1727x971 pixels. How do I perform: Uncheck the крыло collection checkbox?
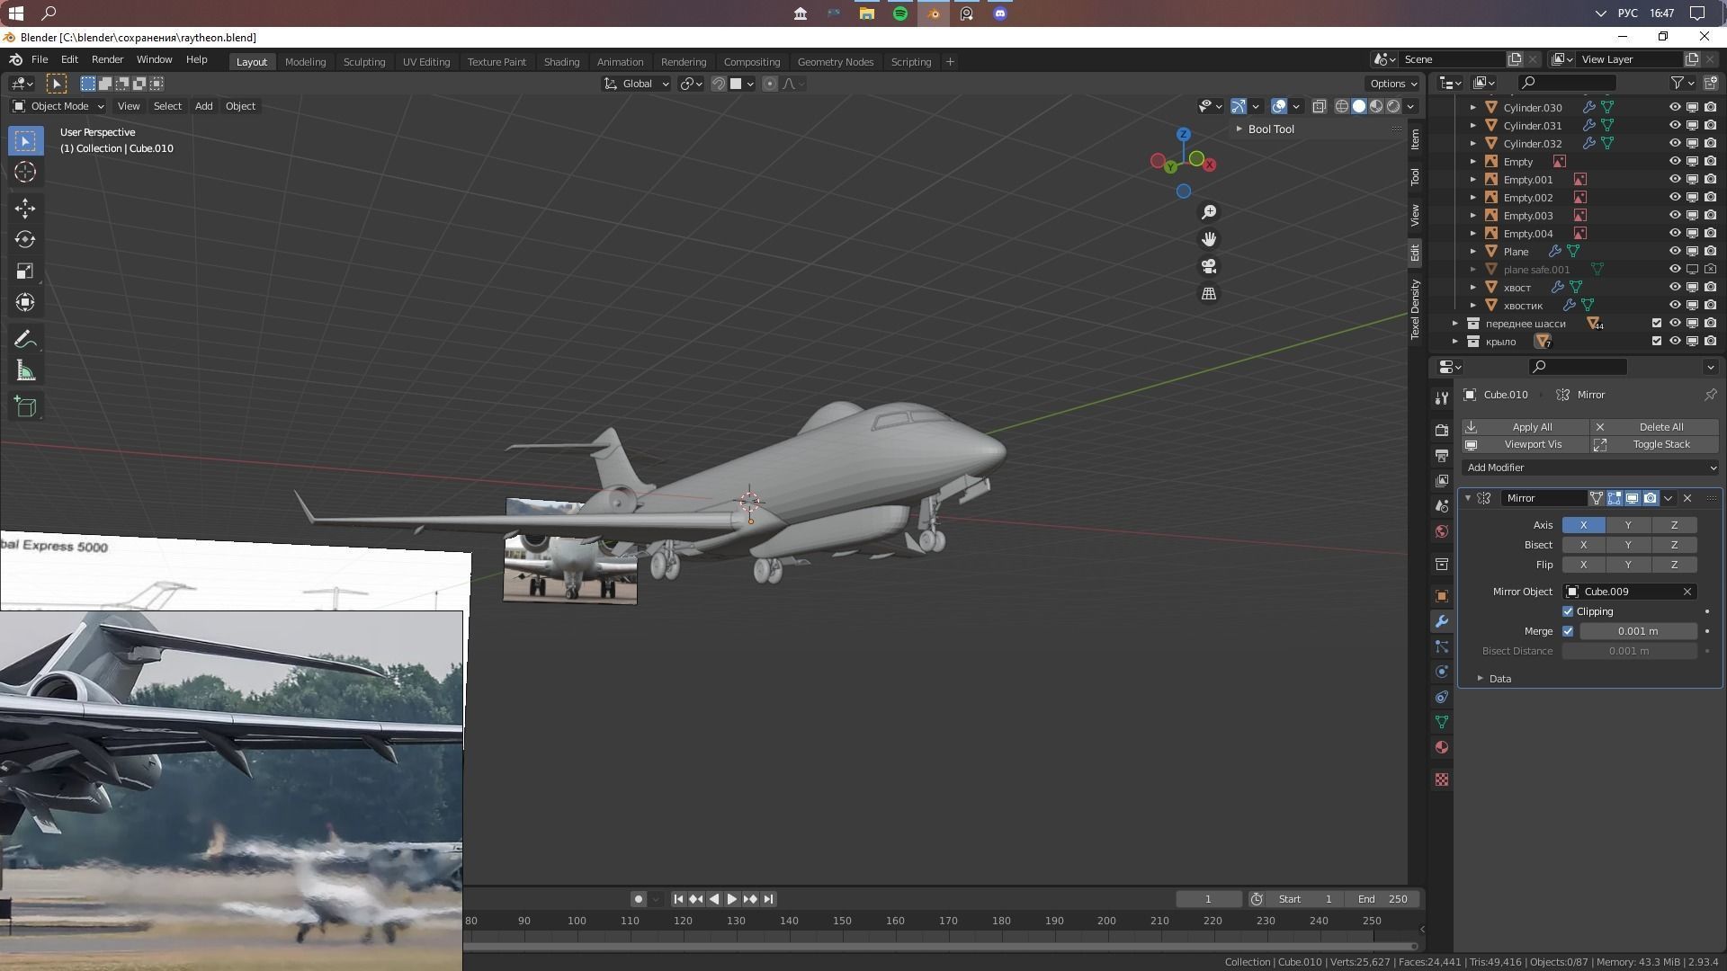point(1657,341)
